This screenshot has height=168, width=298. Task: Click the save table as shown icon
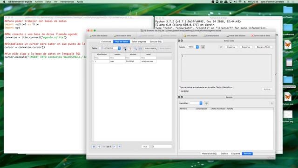pos(135,49)
